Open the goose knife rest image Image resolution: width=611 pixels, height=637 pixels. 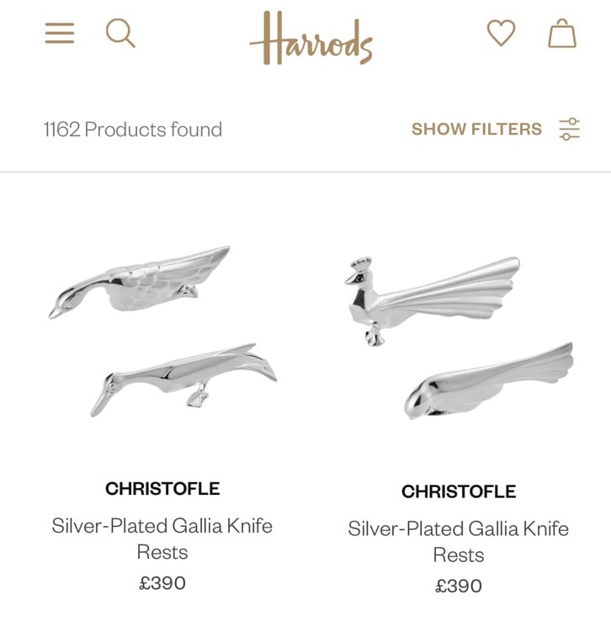pos(139,282)
